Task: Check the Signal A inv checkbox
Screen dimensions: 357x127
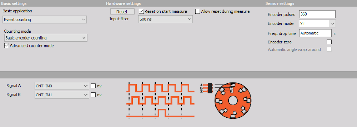Action: coord(93,86)
